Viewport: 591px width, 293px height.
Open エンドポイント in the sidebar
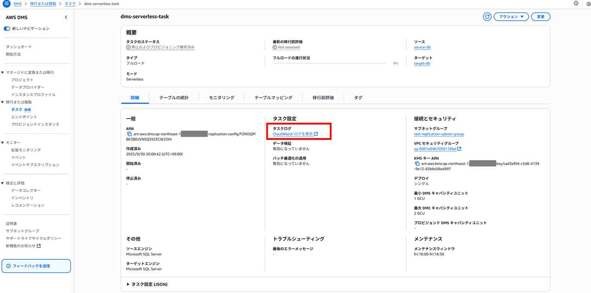pyautogui.click(x=24, y=117)
